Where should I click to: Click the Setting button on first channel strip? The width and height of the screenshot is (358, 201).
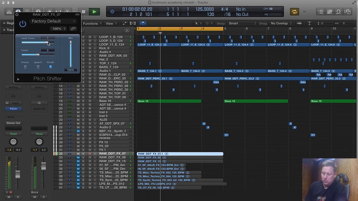pyautogui.click(x=13, y=87)
